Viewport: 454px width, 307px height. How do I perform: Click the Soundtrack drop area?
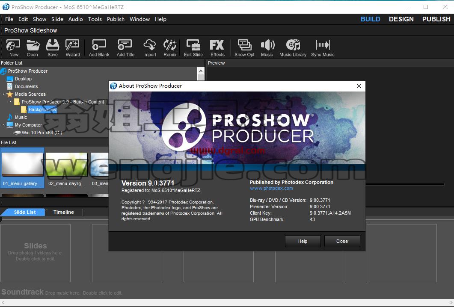(x=61, y=292)
